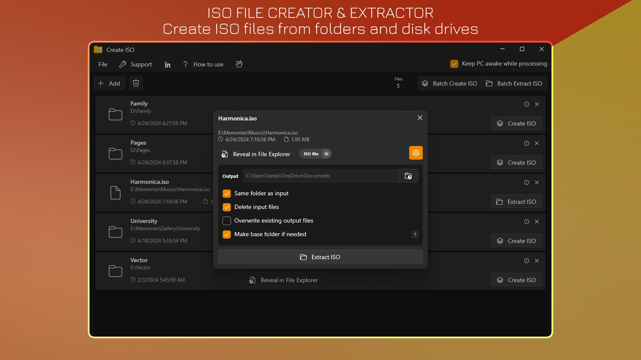Click the Family folder icon
This screenshot has width=641, height=360.
(x=115, y=114)
